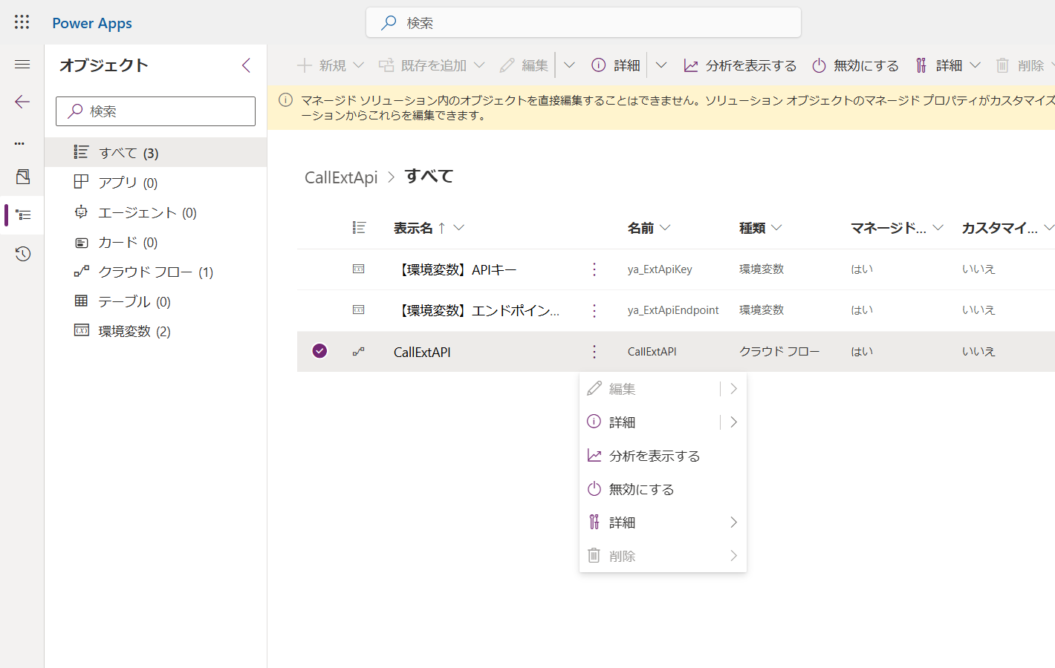Viewport: 1055px width, 668px height.
Task: Click the info 詳細 toolbar button
Action: [x=616, y=65]
